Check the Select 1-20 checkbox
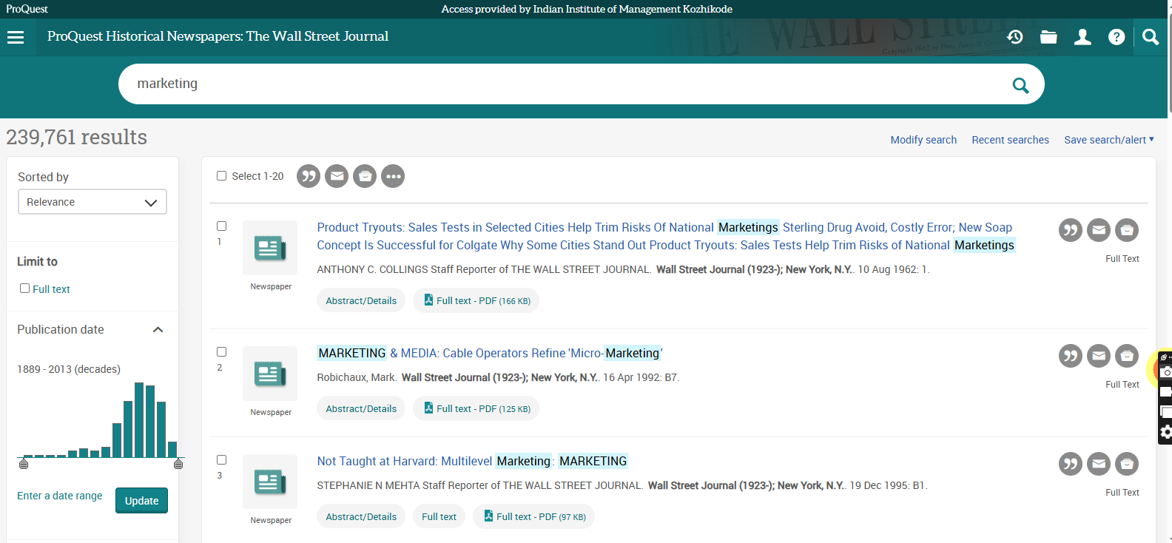The height and width of the screenshot is (543, 1172). 221,176
